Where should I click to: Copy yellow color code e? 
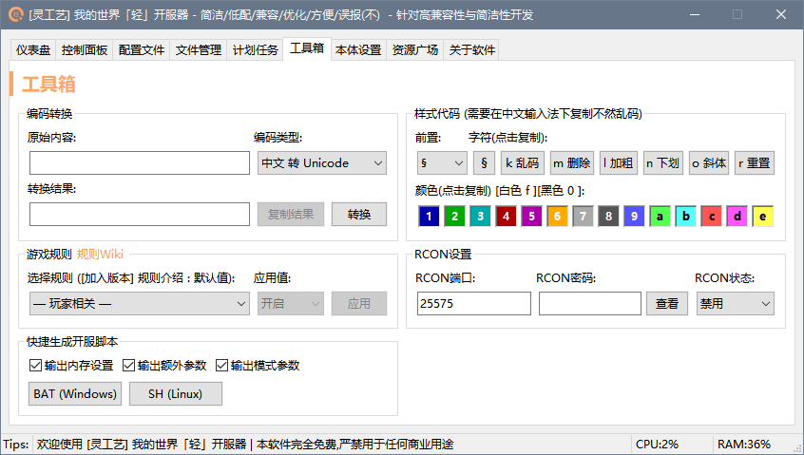pyautogui.click(x=762, y=217)
